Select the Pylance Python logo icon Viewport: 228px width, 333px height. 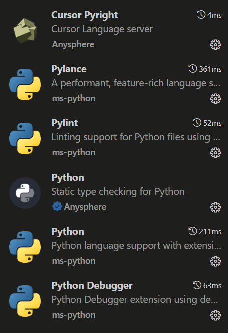25,85
